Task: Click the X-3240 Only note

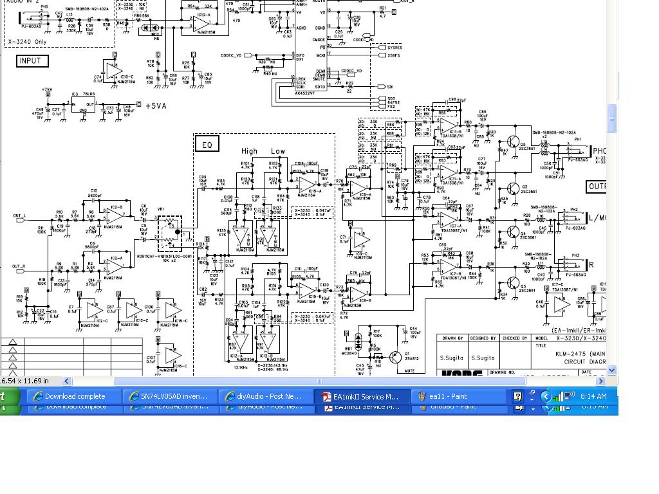Action: tap(27, 42)
